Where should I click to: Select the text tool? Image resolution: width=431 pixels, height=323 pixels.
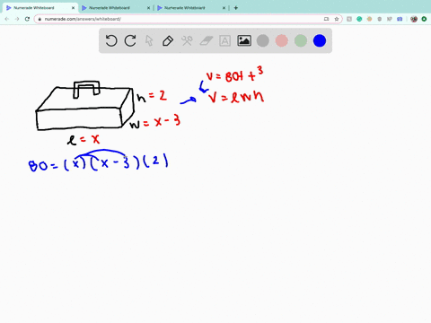pos(224,40)
